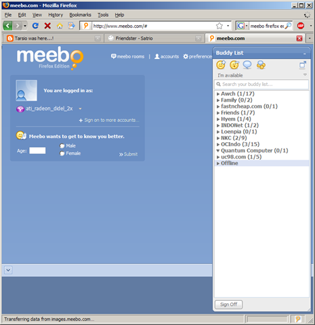
Task: Open the search engine dropdown on Google icon
Action: [247, 26]
